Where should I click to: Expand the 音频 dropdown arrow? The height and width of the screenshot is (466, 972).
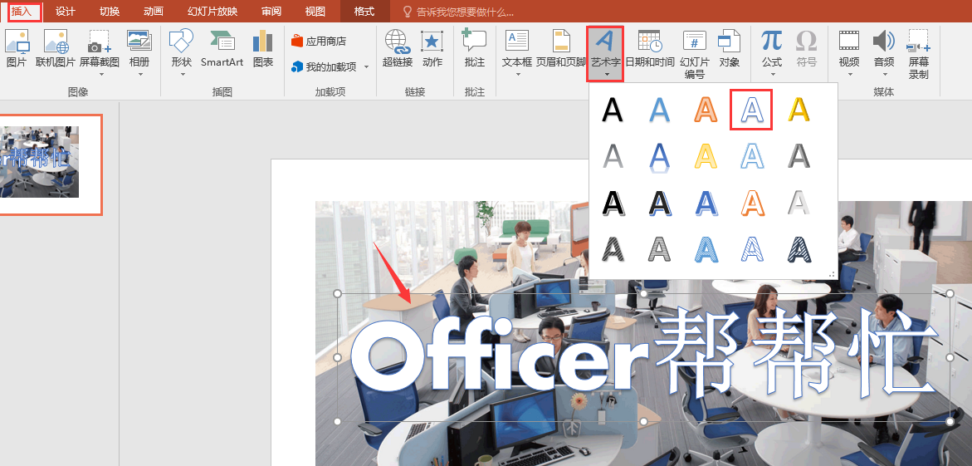pos(885,75)
